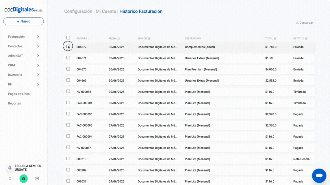The height and width of the screenshot is (185, 330).
Task: Click the ESCUELA KEMPER URGATE logo avatar
Action: tap(10, 168)
